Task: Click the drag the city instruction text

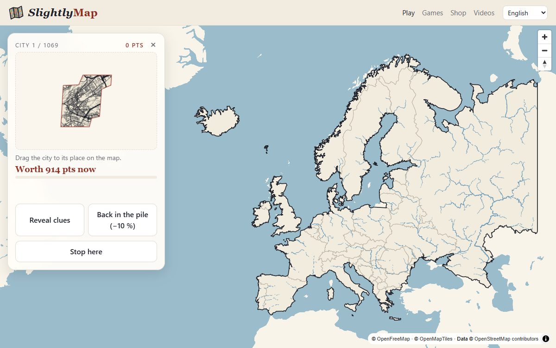Action: coord(68,158)
